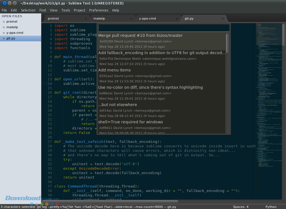Open the Python syntax selector in status bar
The image size is (286, 209).
[271, 207]
